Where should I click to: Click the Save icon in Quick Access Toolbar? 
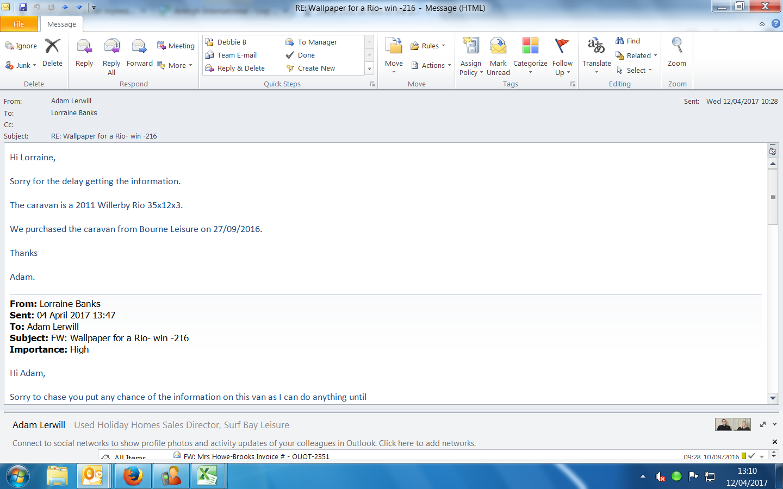point(23,8)
